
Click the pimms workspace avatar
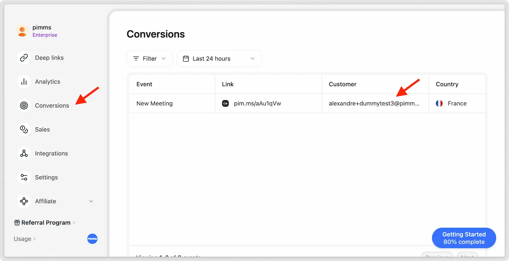(22, 31)
